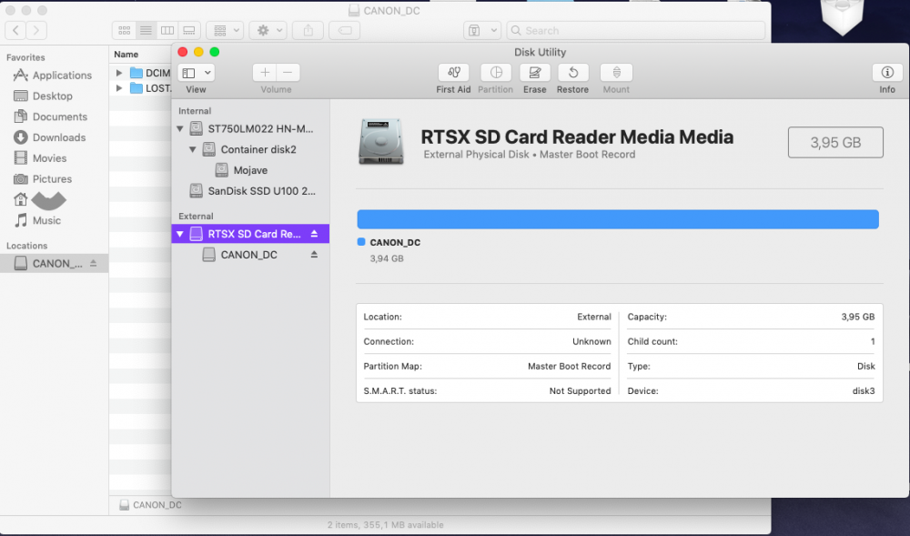Click the large hard disk icon

point(380,141)
